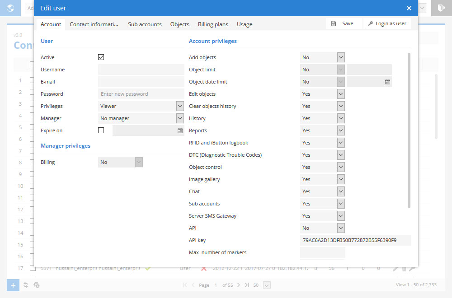452x298 pixels.
Task: Uncheck the Active checkbox
Action: click(101, 57)
